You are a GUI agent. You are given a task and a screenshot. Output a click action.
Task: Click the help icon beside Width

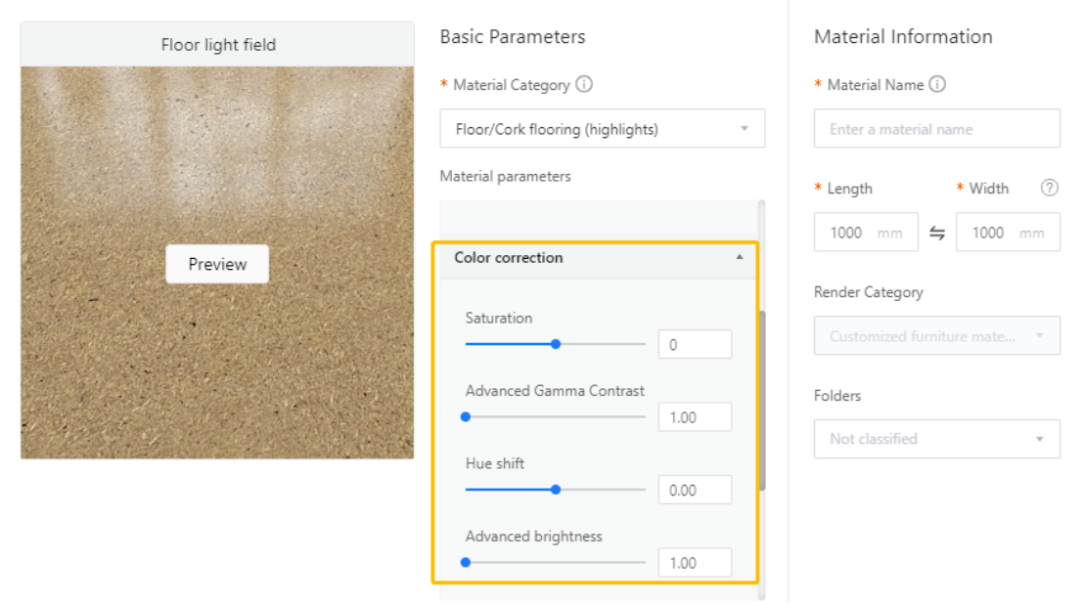point(1050,188)
